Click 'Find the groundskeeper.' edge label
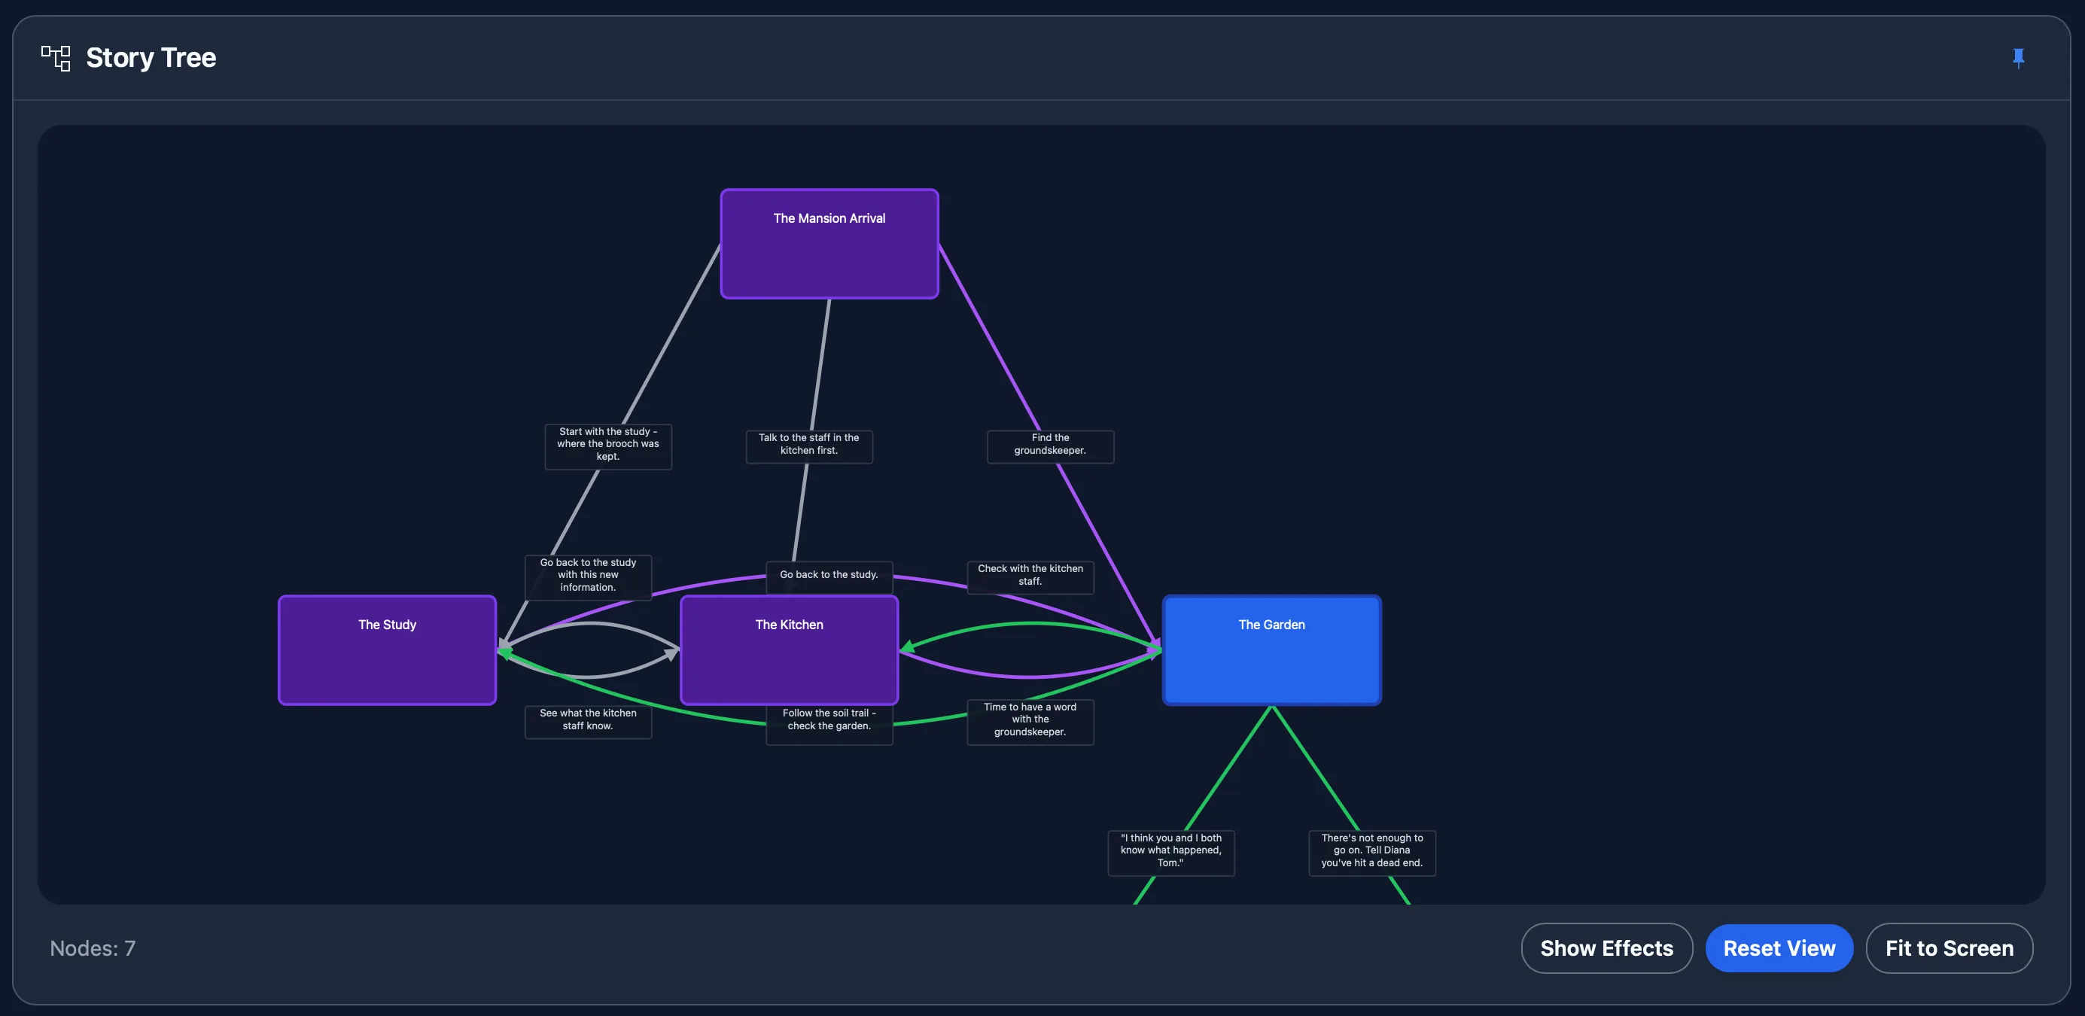This screenshot has height=1016, width=2085. tap(1050, 446)
